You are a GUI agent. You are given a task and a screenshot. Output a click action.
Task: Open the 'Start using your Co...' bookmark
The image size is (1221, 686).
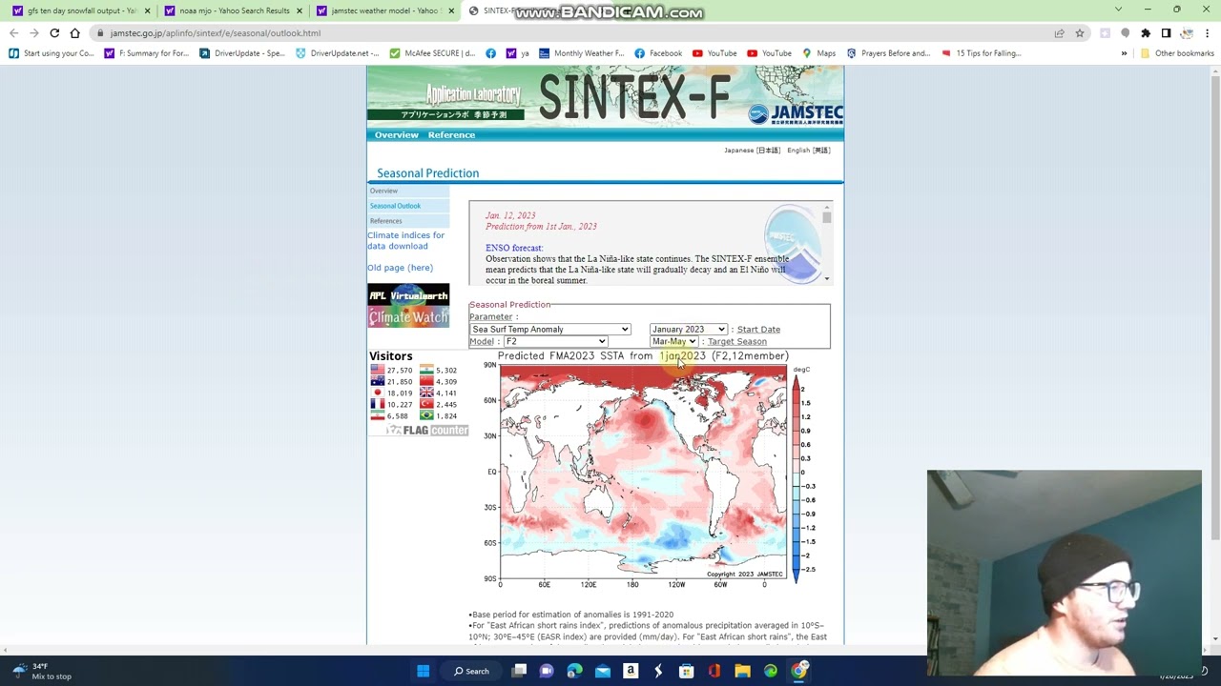coord(52,53)
